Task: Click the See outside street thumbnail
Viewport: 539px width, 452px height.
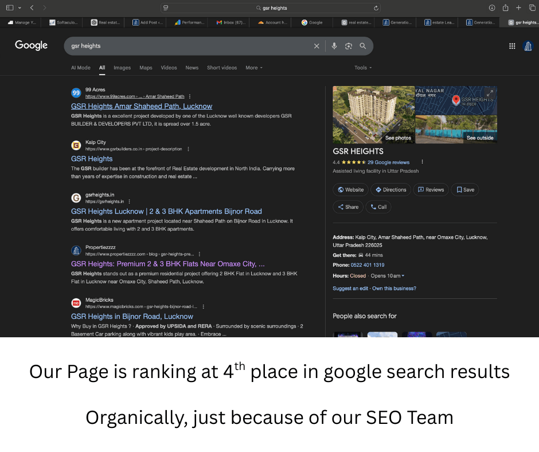Action: 456,129
